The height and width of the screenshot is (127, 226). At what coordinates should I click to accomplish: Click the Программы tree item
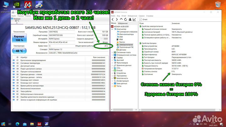tap(120, 76)
